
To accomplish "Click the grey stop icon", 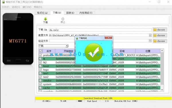I will coord(63,19).
